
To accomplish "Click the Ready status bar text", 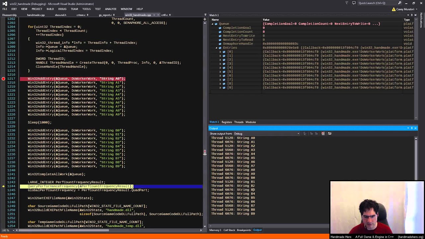I will click(4, 236).
